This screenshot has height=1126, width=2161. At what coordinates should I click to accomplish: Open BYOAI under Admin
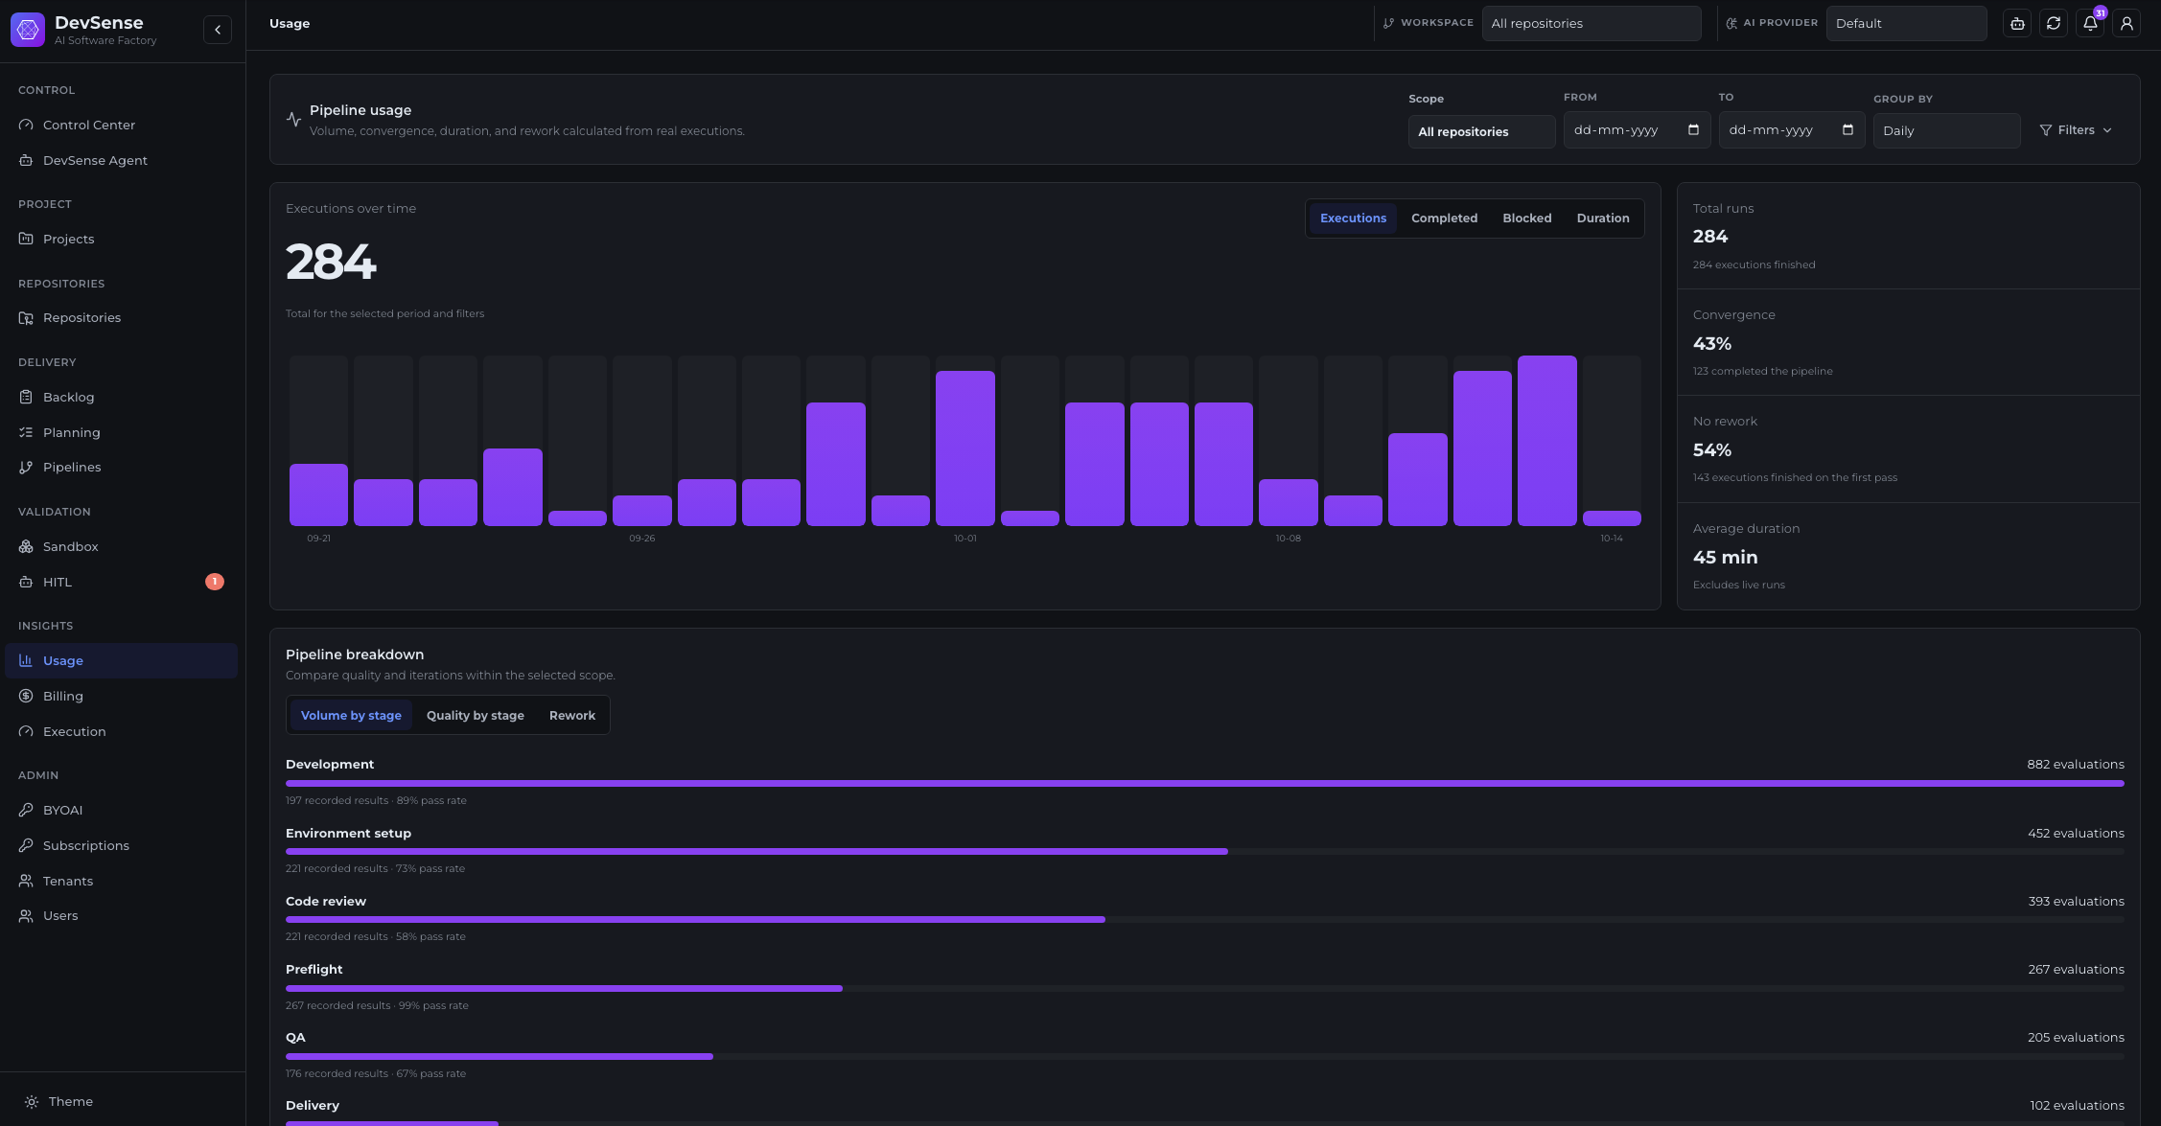click(121, 810)
